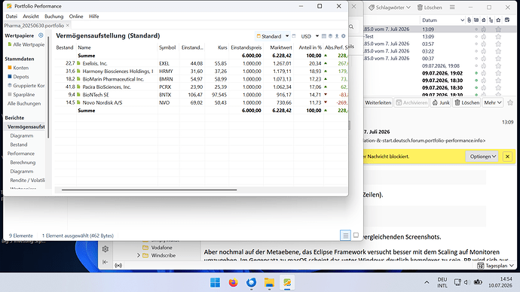Open the Schlagwörter dropdown in Thunderbird
520x292 pixels.
pos(390,8)
